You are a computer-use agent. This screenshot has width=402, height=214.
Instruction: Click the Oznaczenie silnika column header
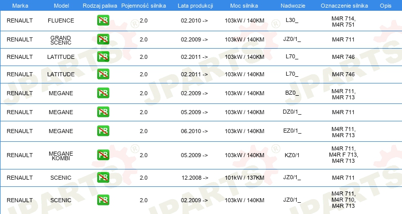click(344, 6)
